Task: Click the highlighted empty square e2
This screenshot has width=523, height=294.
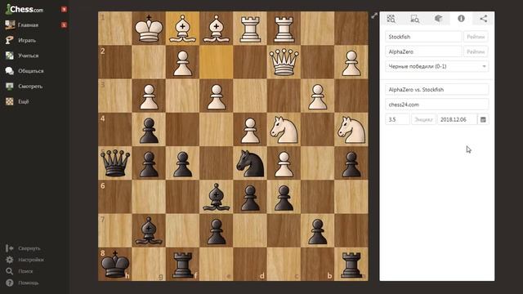Action: [216, 62]
